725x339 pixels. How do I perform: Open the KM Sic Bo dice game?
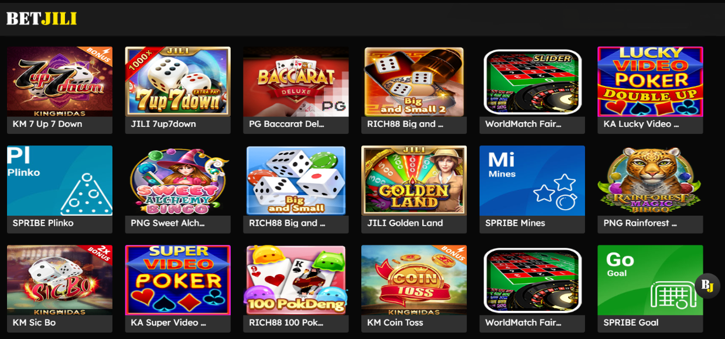[60, 280]
